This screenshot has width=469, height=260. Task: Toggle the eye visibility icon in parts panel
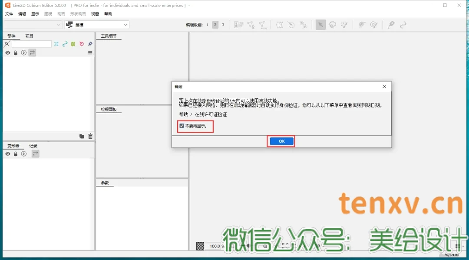(7, 52)
